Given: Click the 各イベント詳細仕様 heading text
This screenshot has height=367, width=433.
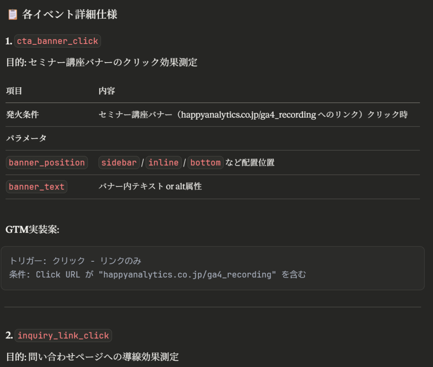Looking at the screenshot, I should pos(70,15).
